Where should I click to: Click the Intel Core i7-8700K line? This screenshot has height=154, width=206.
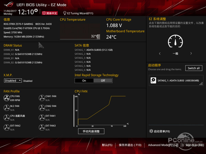click(27, 28)
